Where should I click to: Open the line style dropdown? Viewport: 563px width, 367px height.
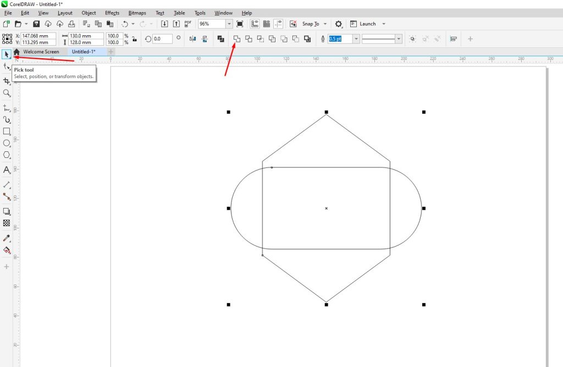click(399, 39)
